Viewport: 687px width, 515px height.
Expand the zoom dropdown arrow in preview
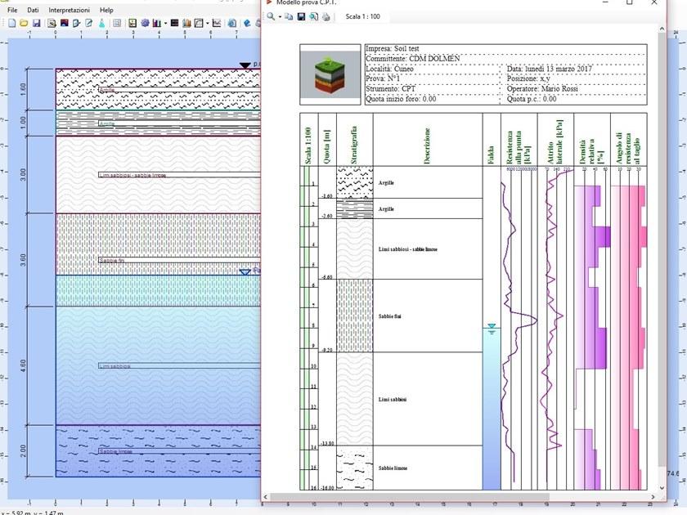tap(279, 16)
